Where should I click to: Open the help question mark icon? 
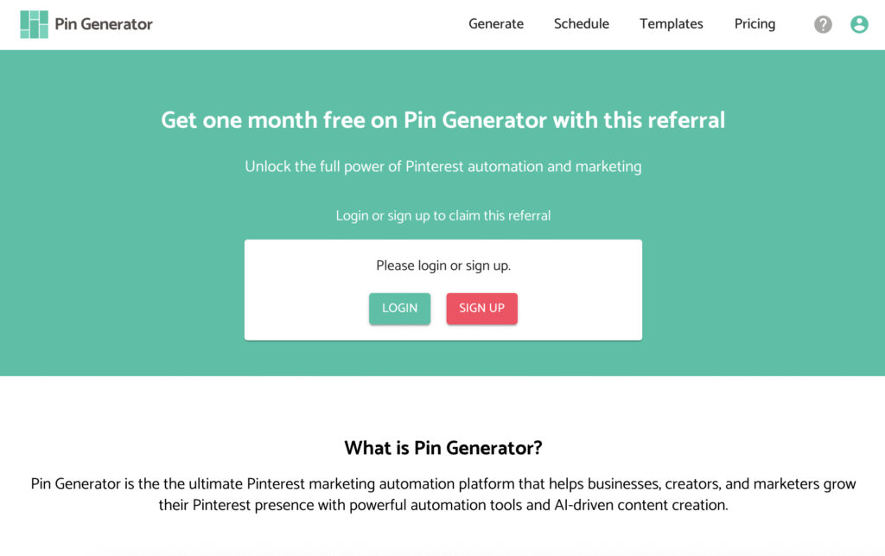823,24
